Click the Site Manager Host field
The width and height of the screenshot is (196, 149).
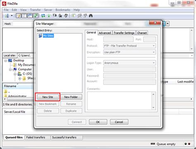pyautogui.click(x=118, y=39)
